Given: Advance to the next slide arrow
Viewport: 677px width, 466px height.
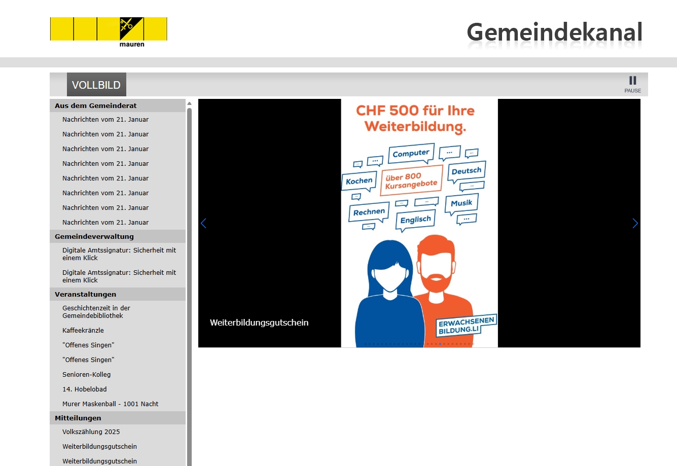Looking at the screenshot, I should tap(635, 223).
